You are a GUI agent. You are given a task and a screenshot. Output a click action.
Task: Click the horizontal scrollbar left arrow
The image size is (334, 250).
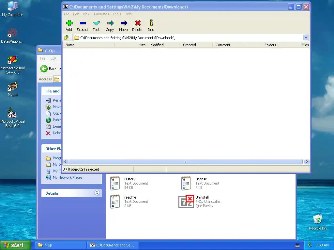(x=65, y=162)
